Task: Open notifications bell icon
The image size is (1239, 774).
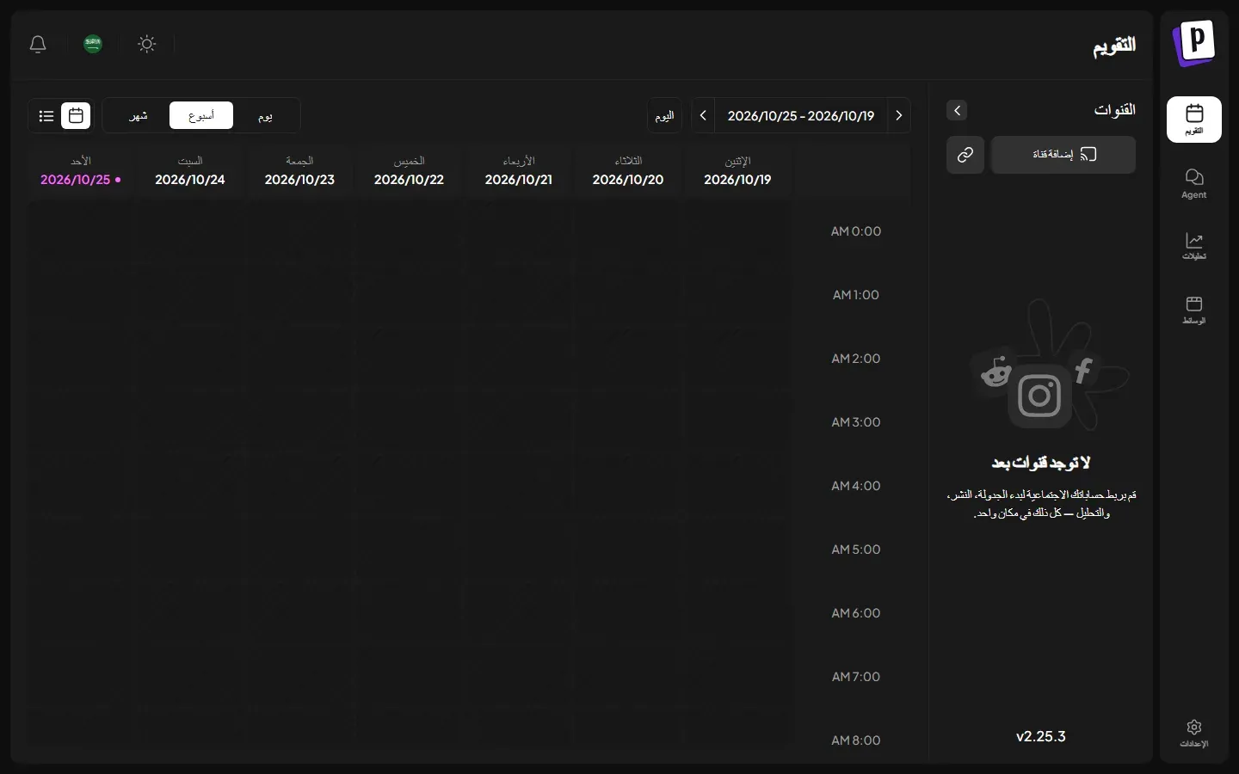Action: click(x=38, y=44)
